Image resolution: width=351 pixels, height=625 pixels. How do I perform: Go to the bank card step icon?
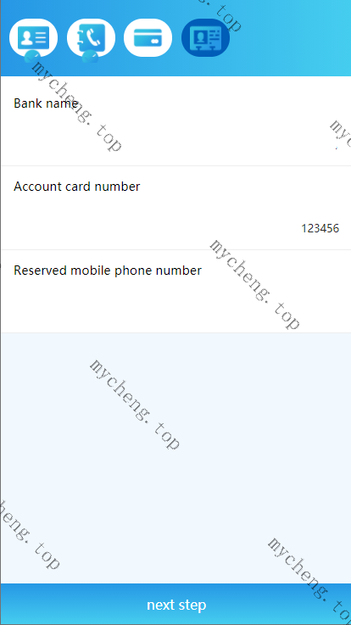pyautogui.click(x=148, y=38)
